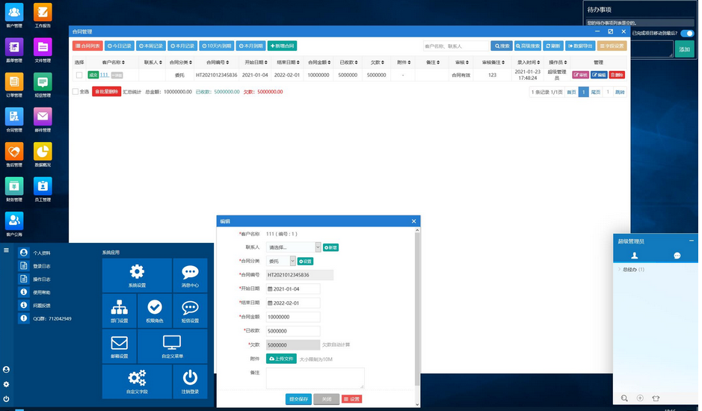Open 消息中心 chat bubble tile

(191, 275)
